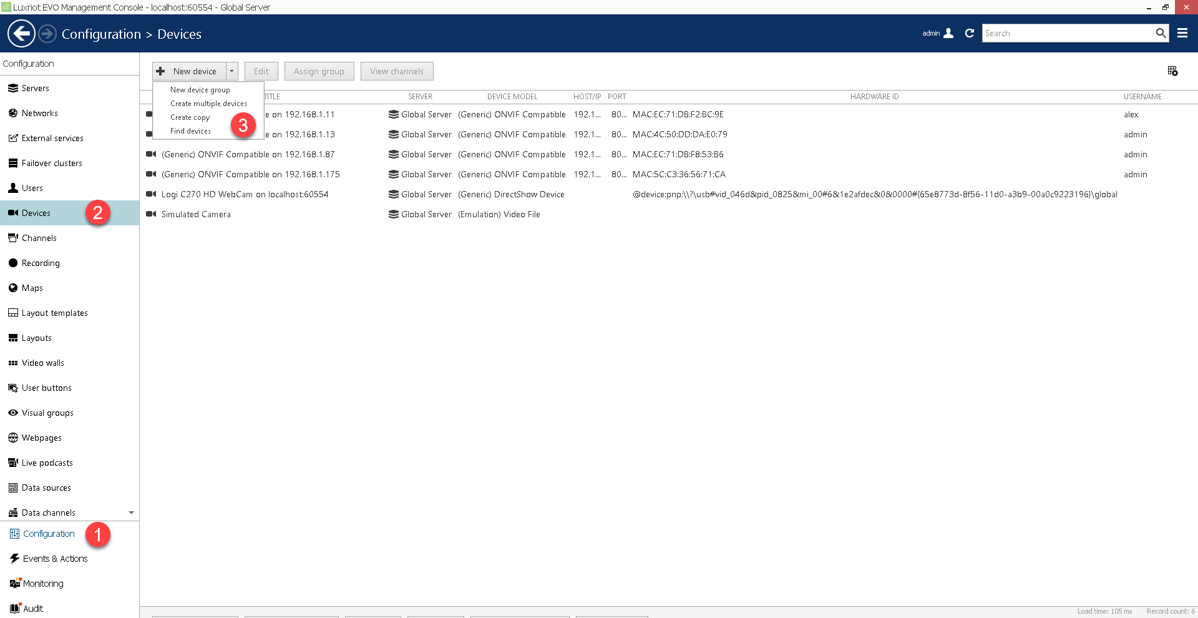Viewport: 1198px width, 618px height.
Task: Expand the sidebar scroll-down arrow near Data channels
Action: [x=131, y=513]
